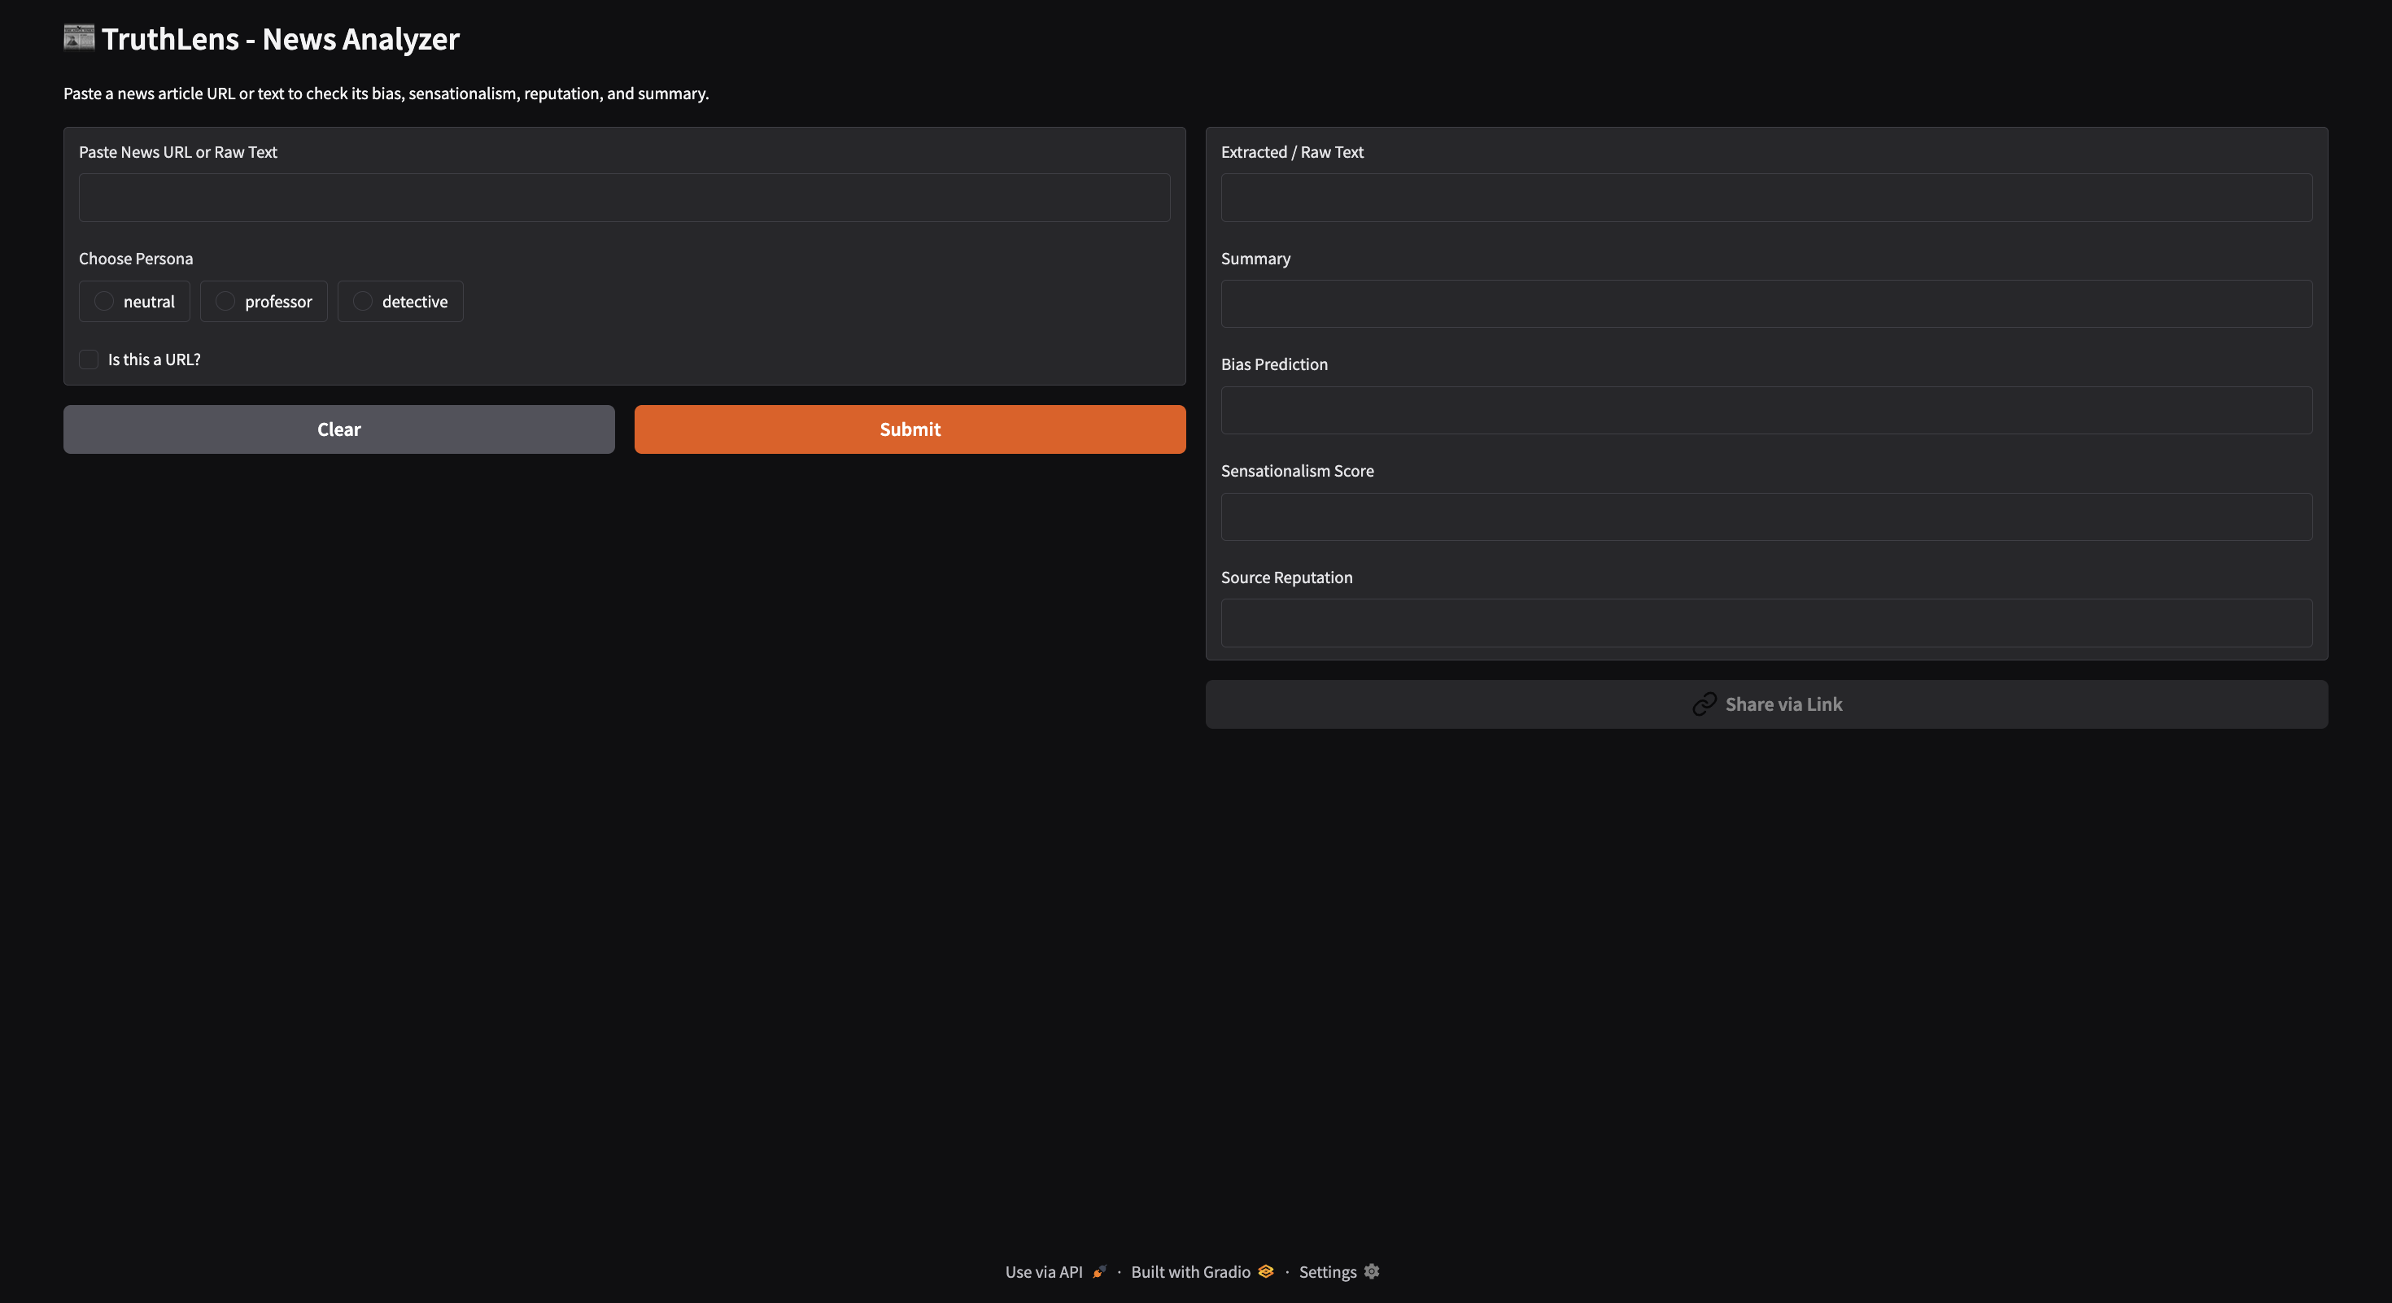Open the Settings link in the footer
The image size is (2392, 1303).
click(x=1327, y=1272)
